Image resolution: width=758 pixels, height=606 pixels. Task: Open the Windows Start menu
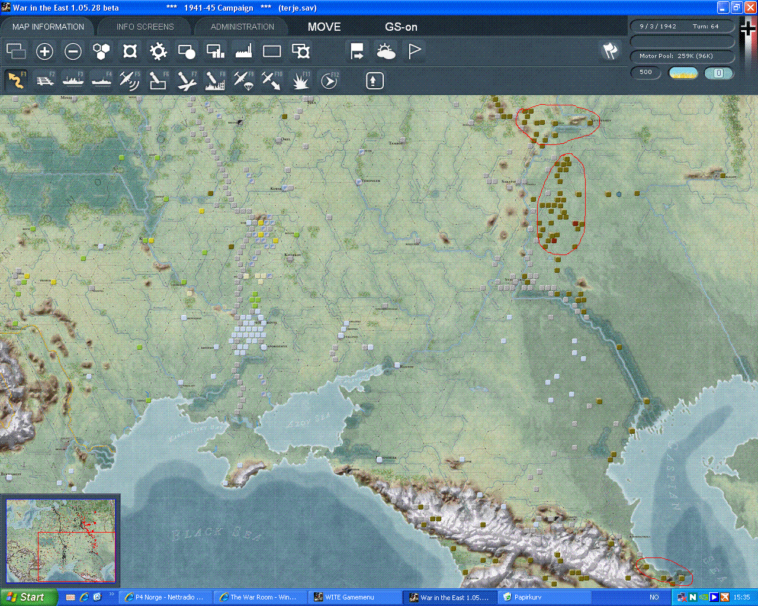[x=29, y=597]
